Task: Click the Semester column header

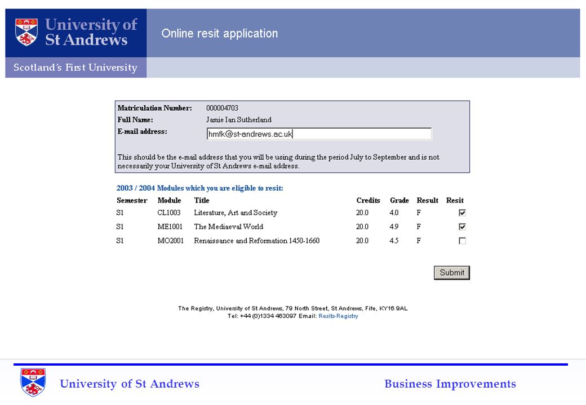Action: [132, 200]
